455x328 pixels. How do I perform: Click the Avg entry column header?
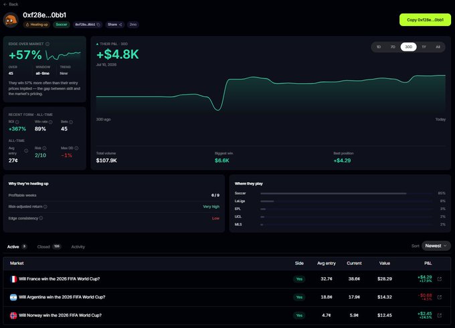326,263
